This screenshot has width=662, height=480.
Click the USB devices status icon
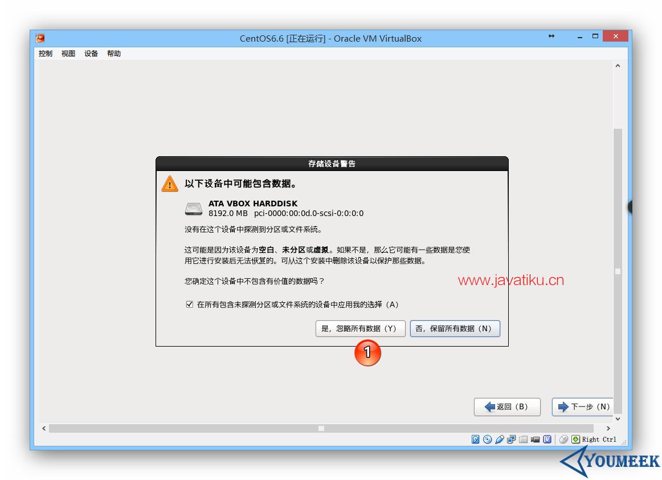(500, 440)
